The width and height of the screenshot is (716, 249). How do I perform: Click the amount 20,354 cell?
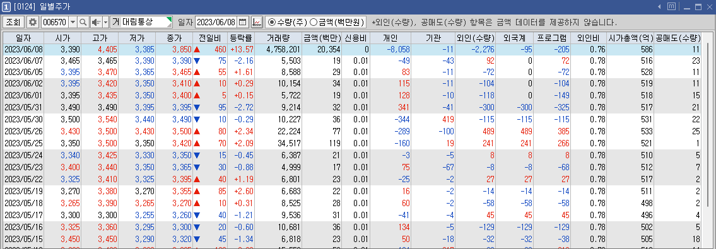pos(322,49)
